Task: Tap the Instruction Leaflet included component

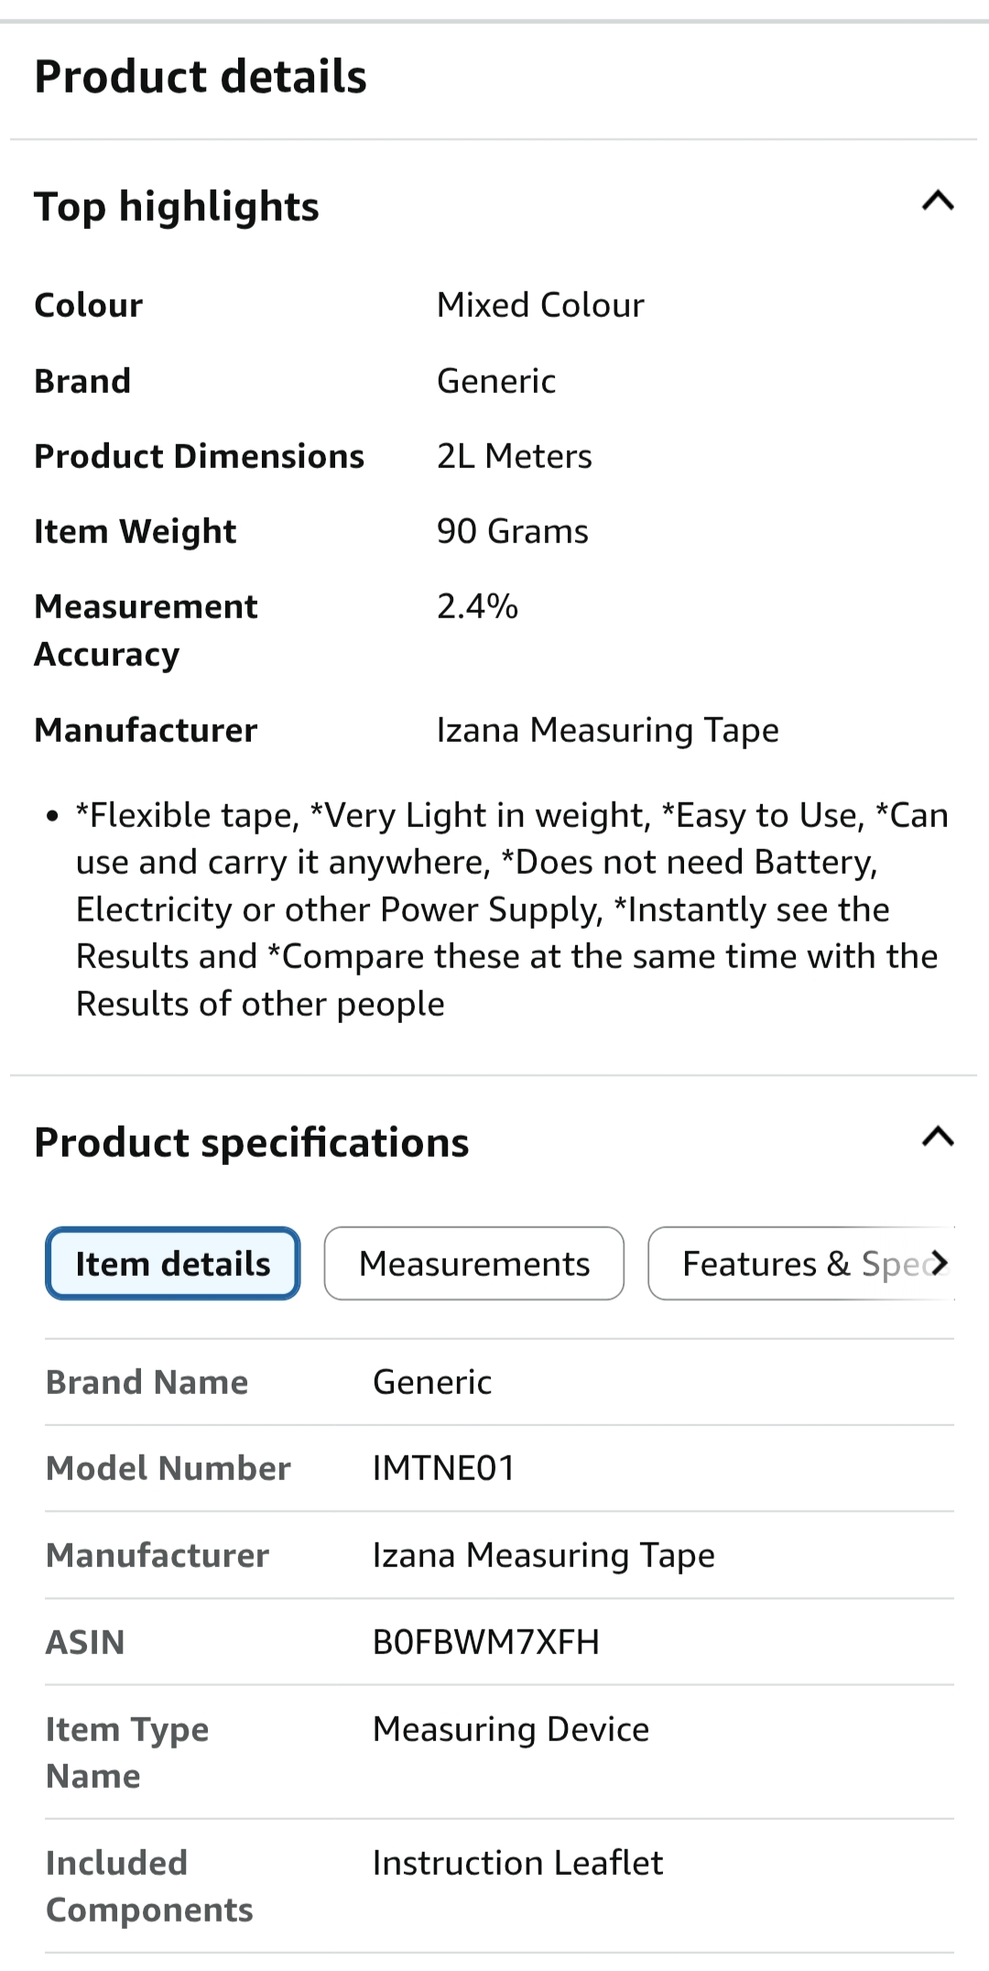Action: click(x=517, y=1863)
